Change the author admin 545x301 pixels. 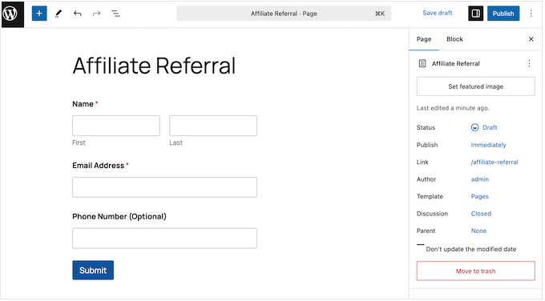pyautogui.click(x=479, y=179)
